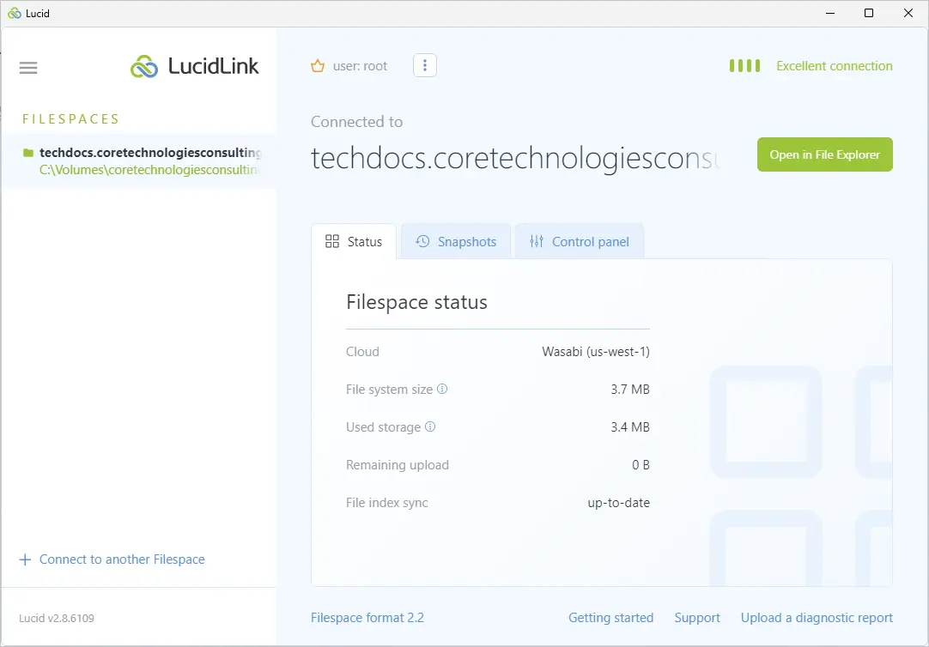929x647 pixels.
Task: Maximize the Lucid window
Action: [x=869, y=13]
